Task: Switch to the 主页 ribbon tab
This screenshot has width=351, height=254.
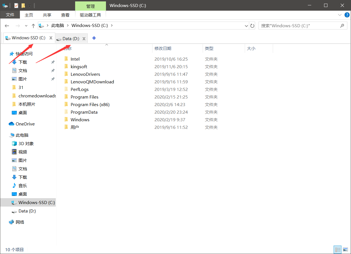Action: click(x=29, y=15)
